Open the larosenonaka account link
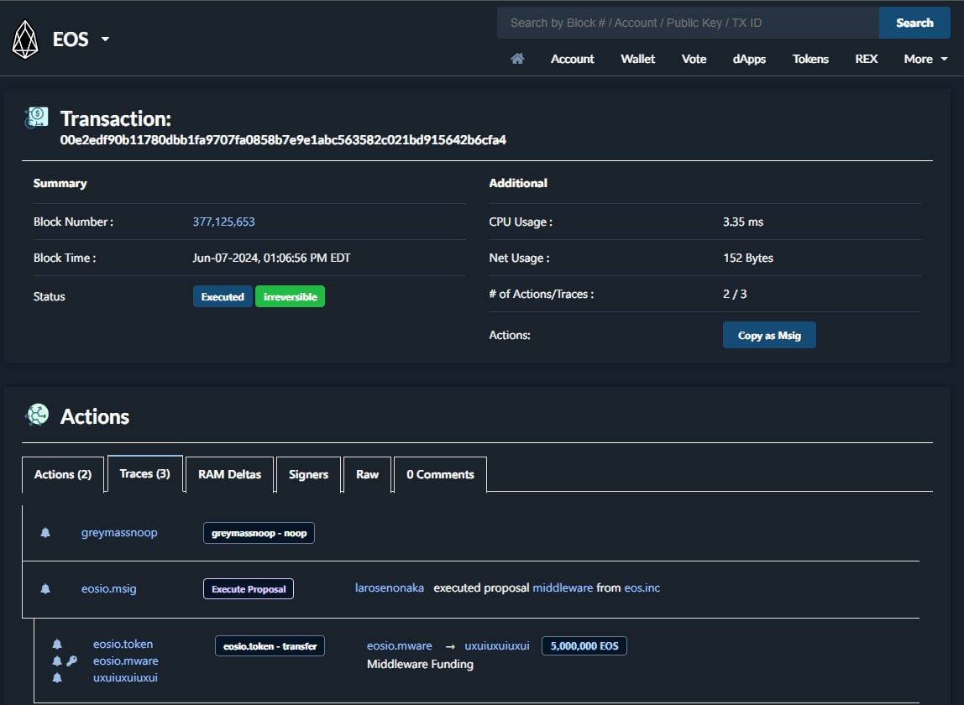964x705 pixels. pyautogui.click(x=389, y=587)
